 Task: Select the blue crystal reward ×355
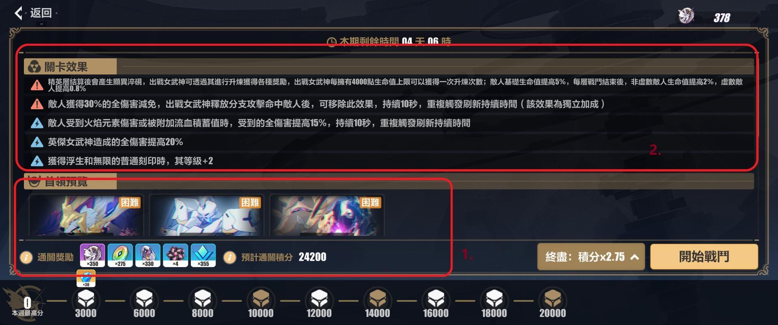(x=203, y=255)
